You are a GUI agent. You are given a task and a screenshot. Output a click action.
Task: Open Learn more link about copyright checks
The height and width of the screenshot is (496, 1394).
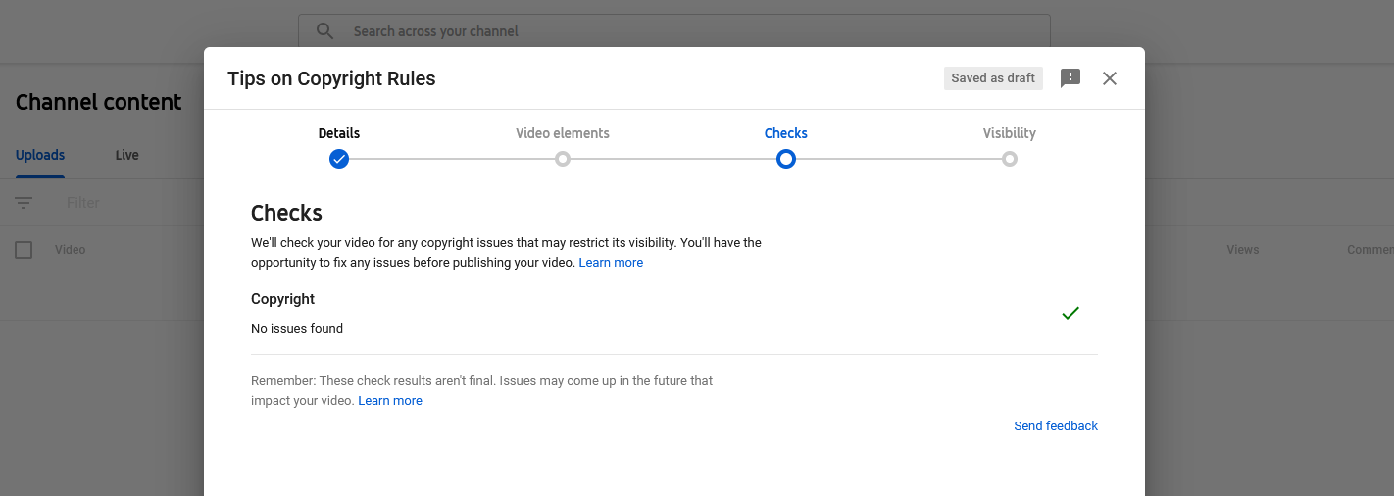pyautogui.click(x=611, y=263)
